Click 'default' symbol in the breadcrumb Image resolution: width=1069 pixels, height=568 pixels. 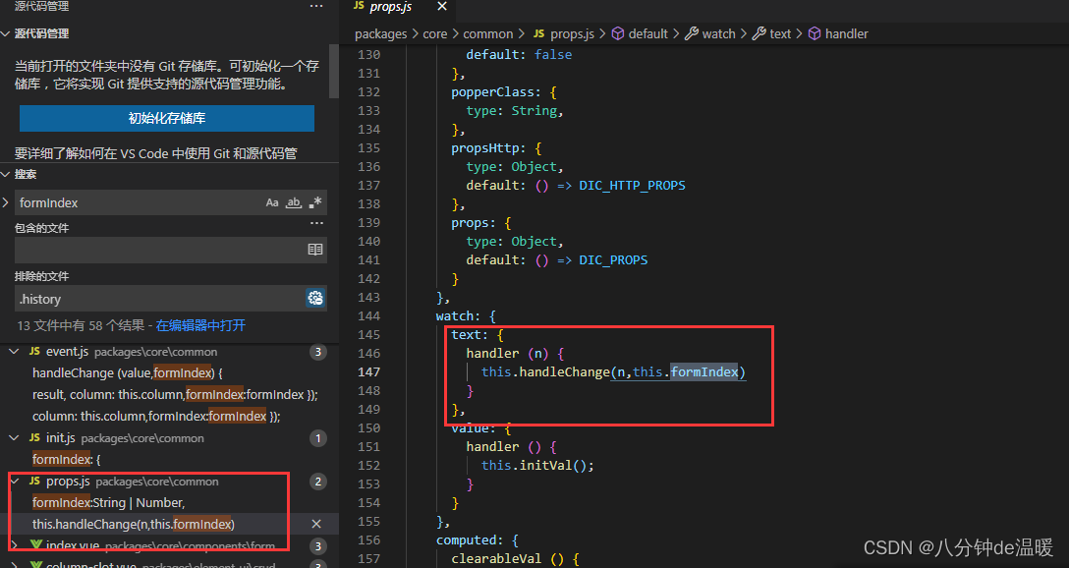coord(647,34)
